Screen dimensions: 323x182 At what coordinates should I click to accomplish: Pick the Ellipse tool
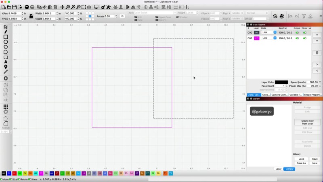click(6, 42)
